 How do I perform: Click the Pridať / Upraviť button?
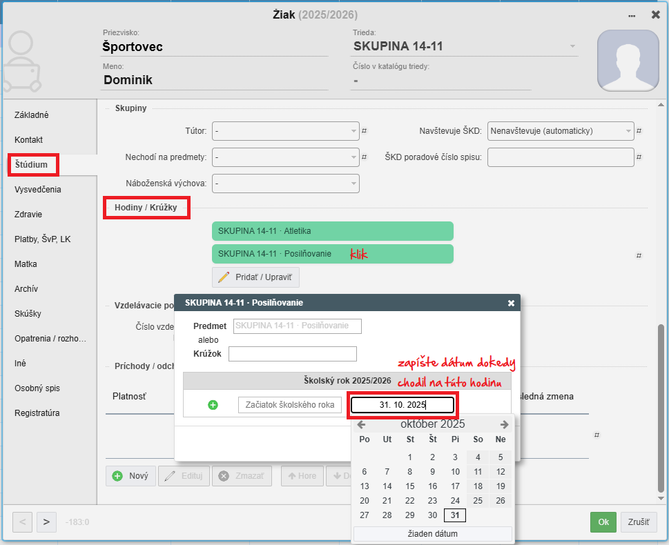tap(255, 277)
